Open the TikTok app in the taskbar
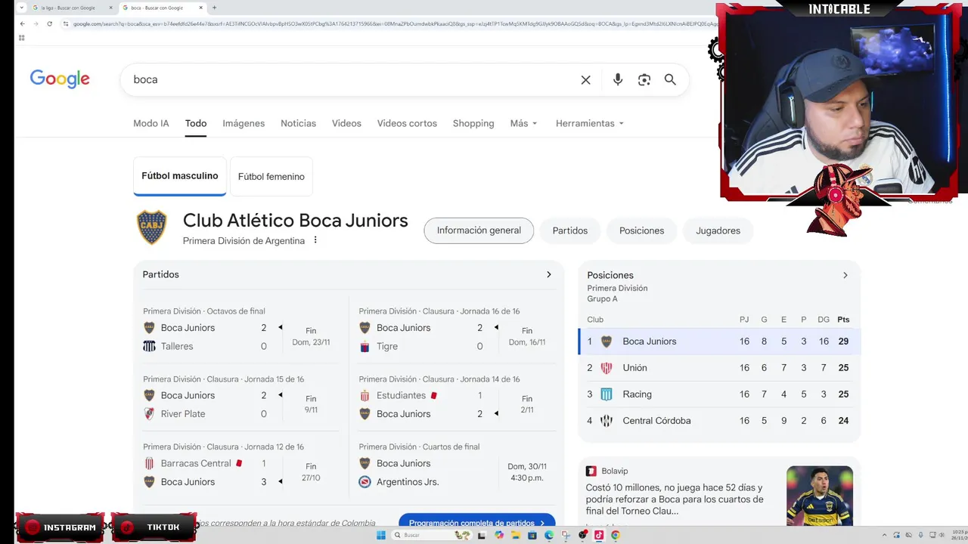The height and width of the screenshot is (544, 968). [599, 535]
